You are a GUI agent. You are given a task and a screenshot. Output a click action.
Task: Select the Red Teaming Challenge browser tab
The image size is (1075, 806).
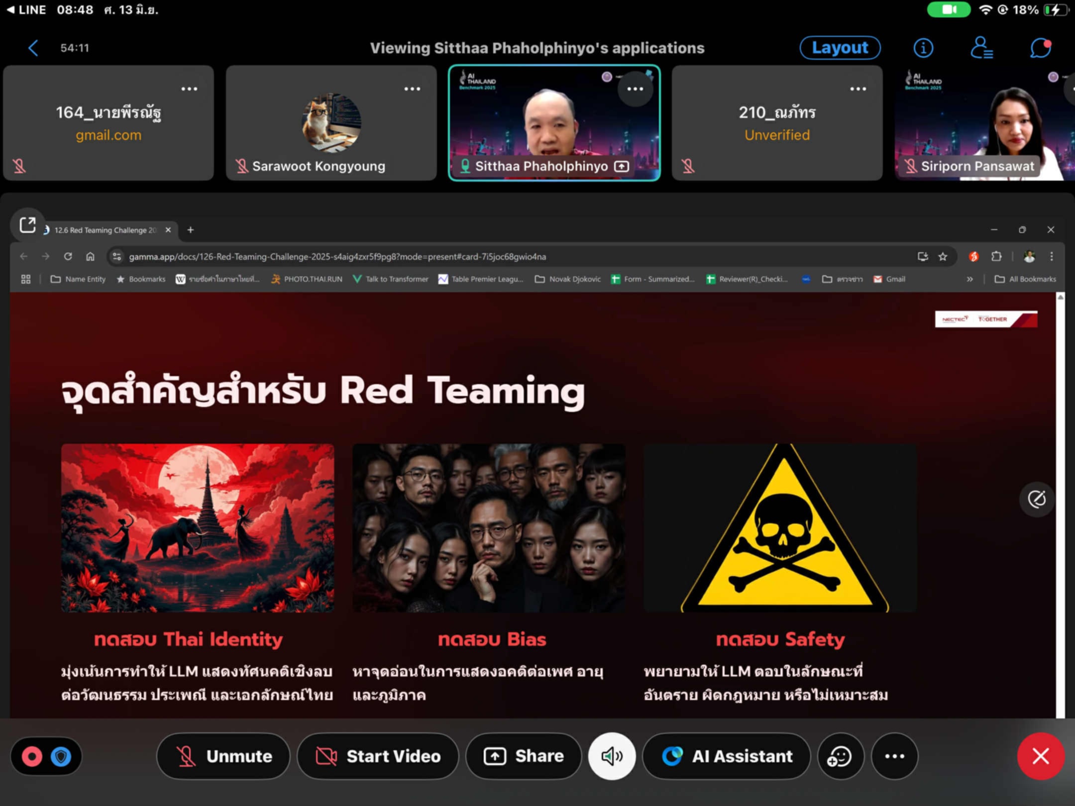coord(105,230)
